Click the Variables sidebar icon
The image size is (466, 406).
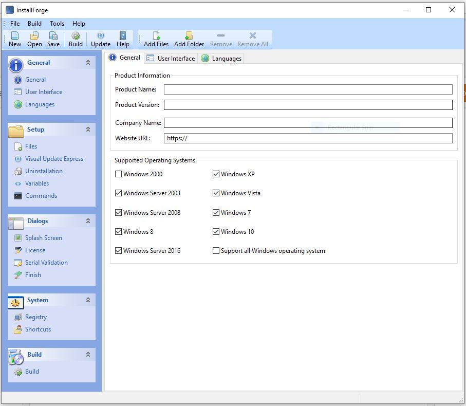tap(18, 183)
